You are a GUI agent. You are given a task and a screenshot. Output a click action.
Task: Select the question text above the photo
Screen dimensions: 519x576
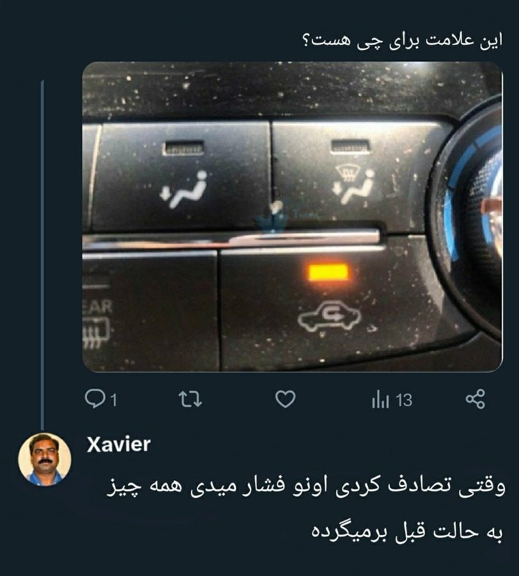403,40
